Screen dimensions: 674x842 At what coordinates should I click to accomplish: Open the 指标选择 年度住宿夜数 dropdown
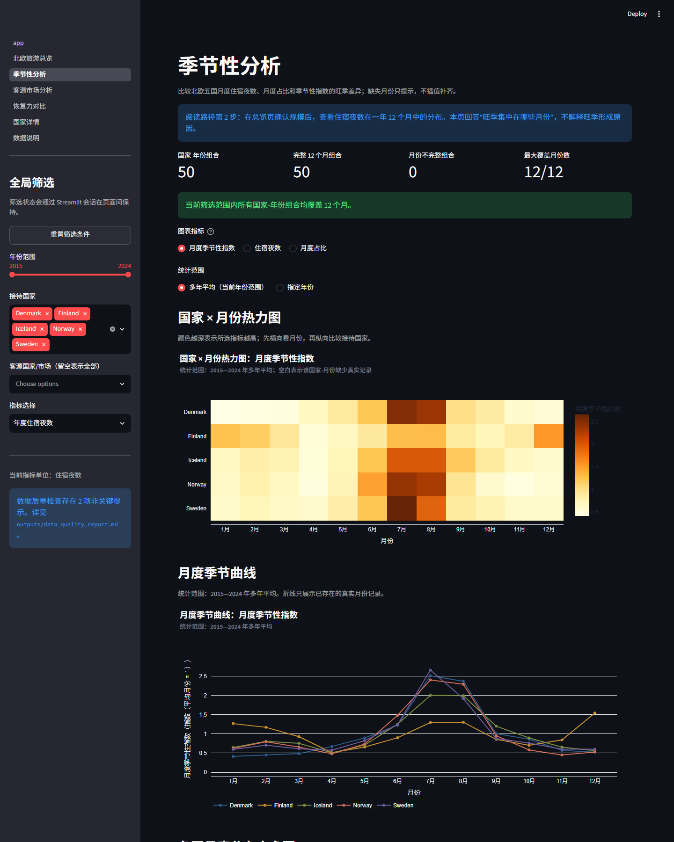pyautogui.click(x=70, y=423)
